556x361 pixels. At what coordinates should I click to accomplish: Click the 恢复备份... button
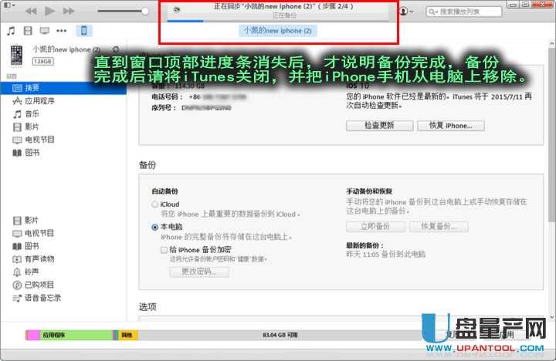(x=439, y=226)
